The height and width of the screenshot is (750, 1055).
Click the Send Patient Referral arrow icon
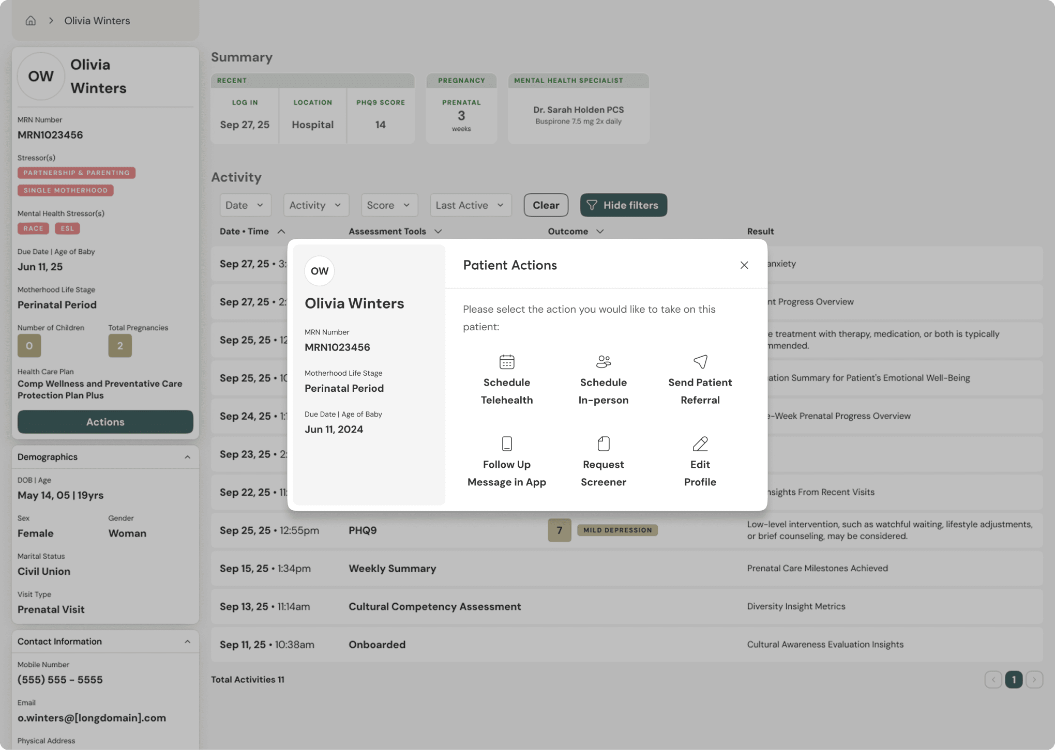[x=700, y=361]
